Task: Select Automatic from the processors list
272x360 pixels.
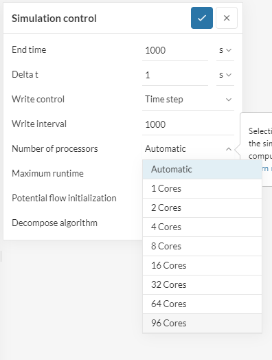Action: click(x=202, y=170)
